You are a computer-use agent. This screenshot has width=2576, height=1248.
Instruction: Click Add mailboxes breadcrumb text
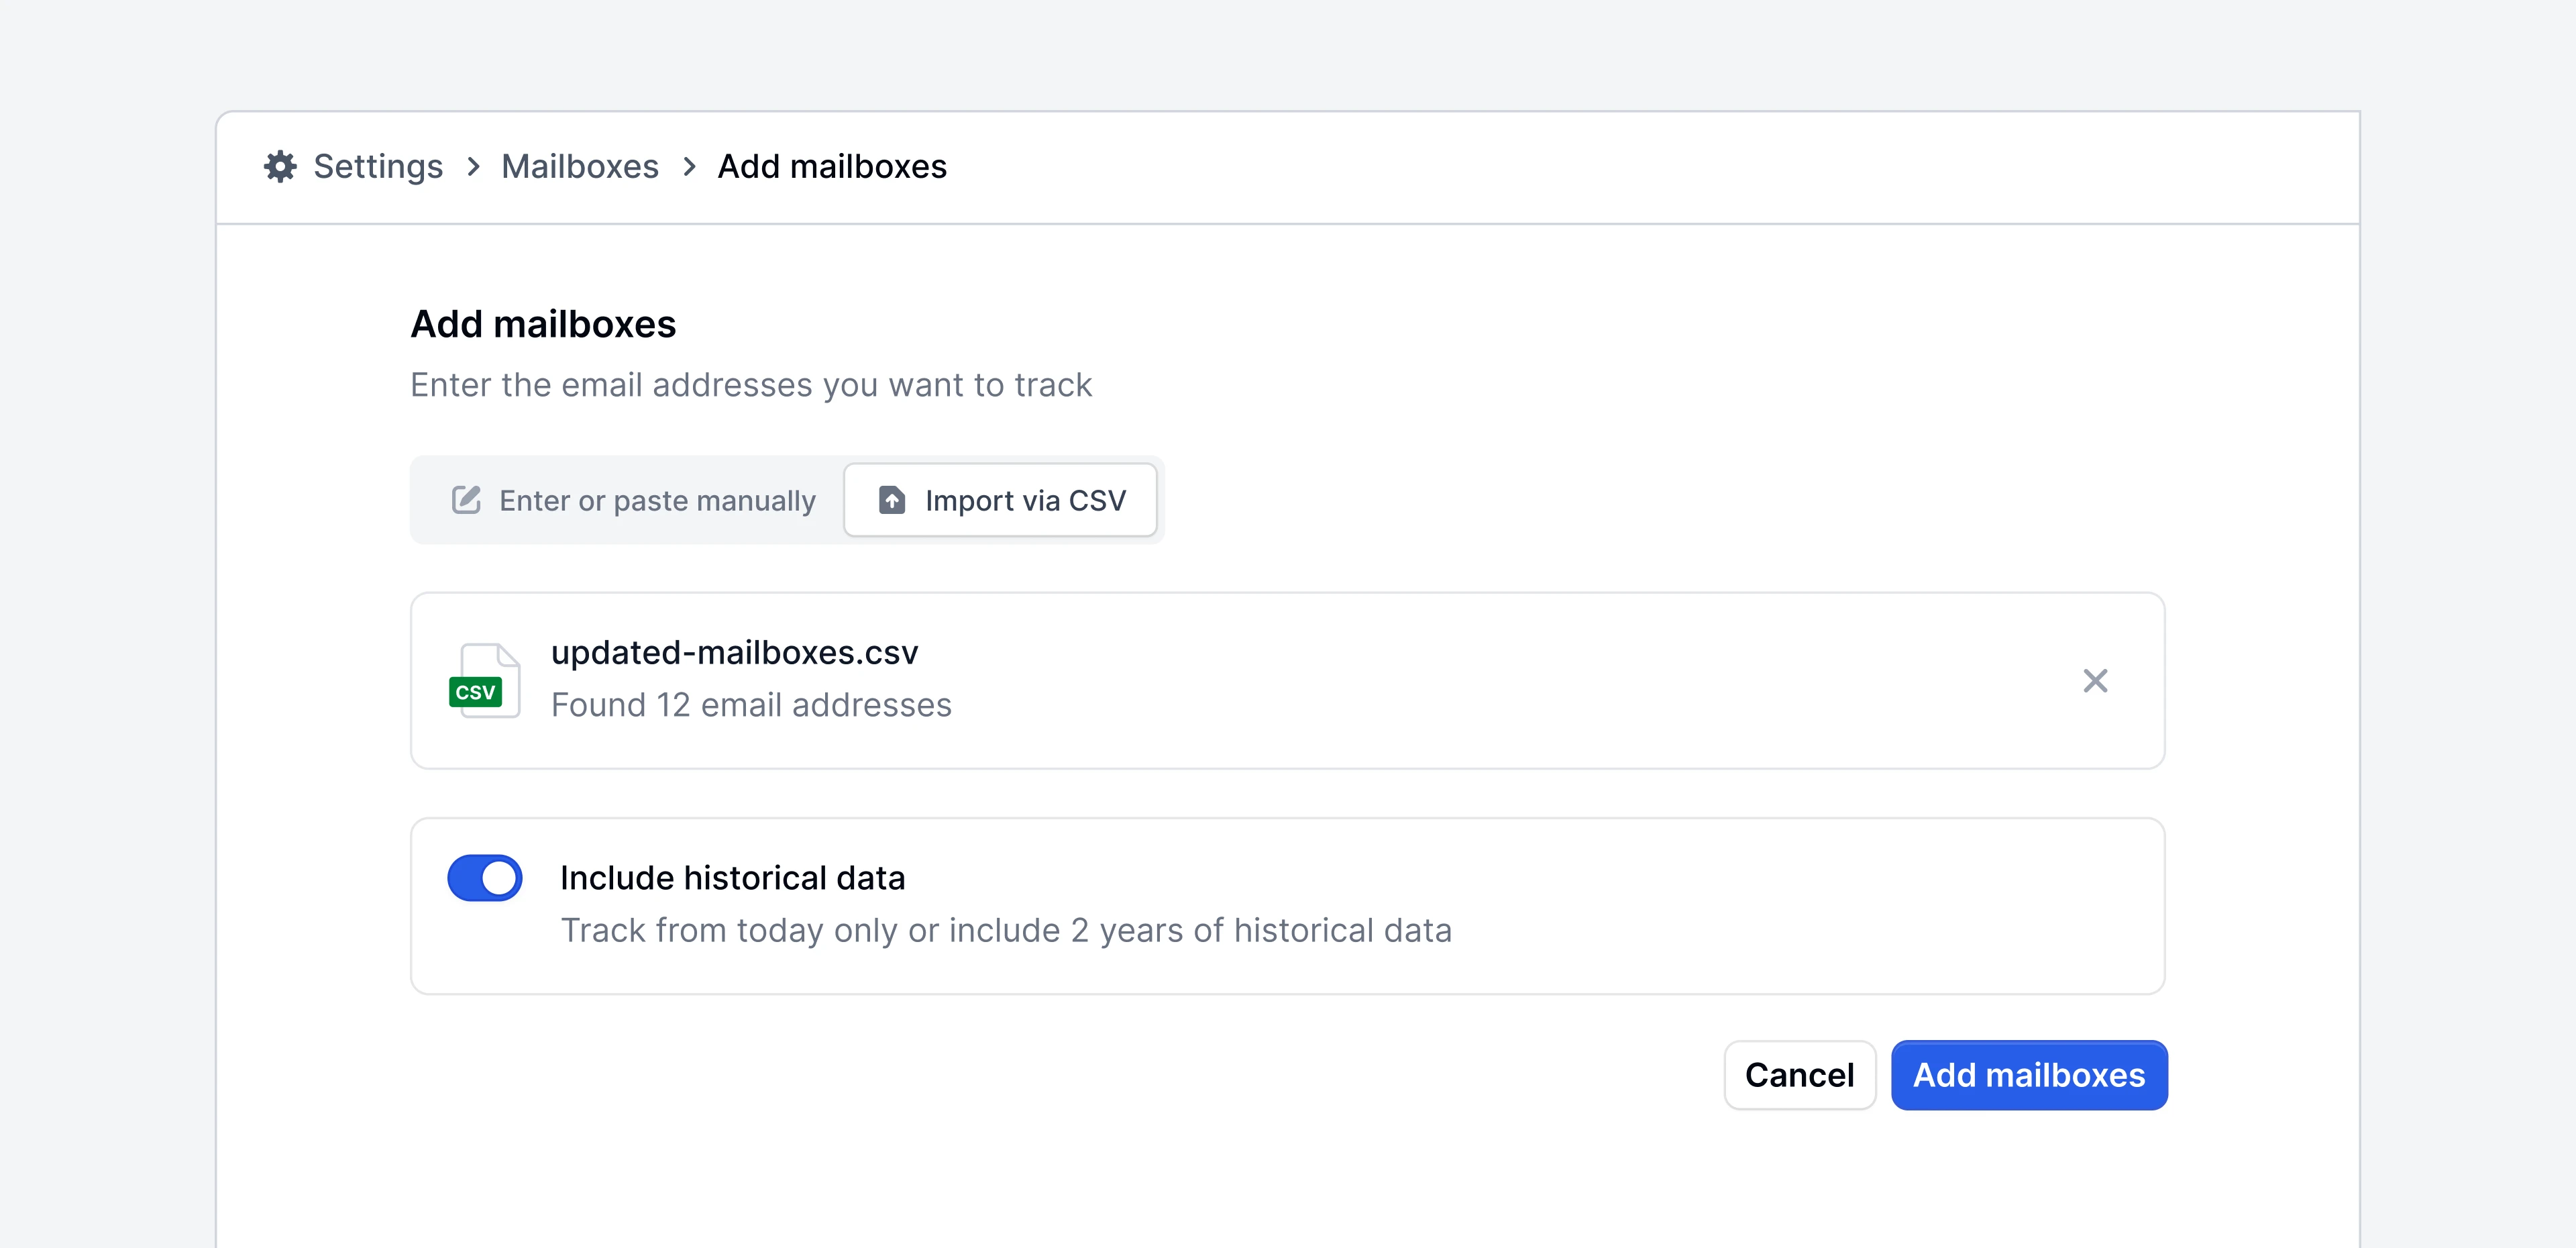tap(832, 166)
